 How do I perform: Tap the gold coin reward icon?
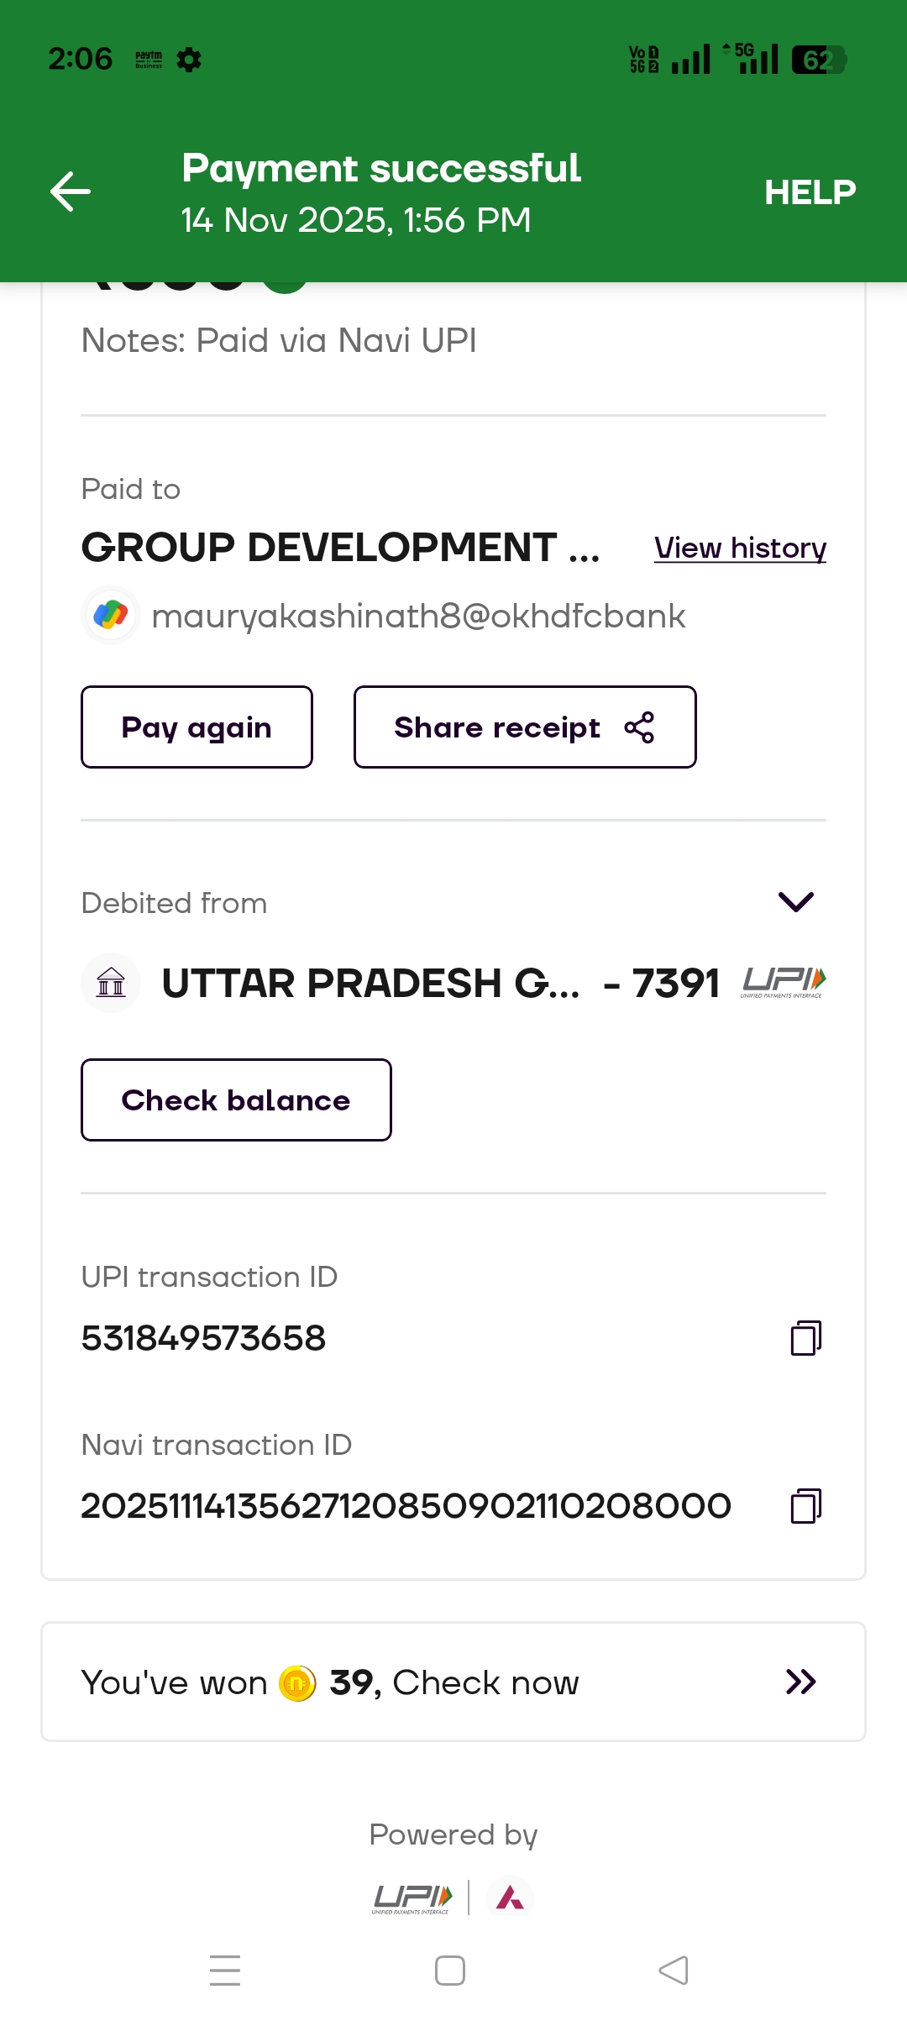(297, 1682)
